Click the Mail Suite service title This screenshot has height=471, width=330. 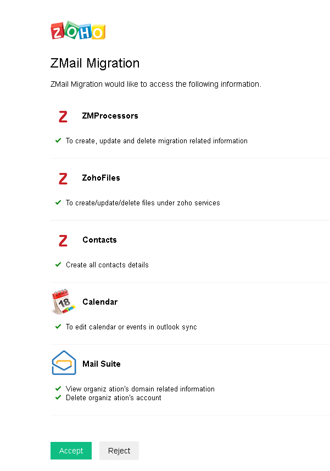click(102, 364)
